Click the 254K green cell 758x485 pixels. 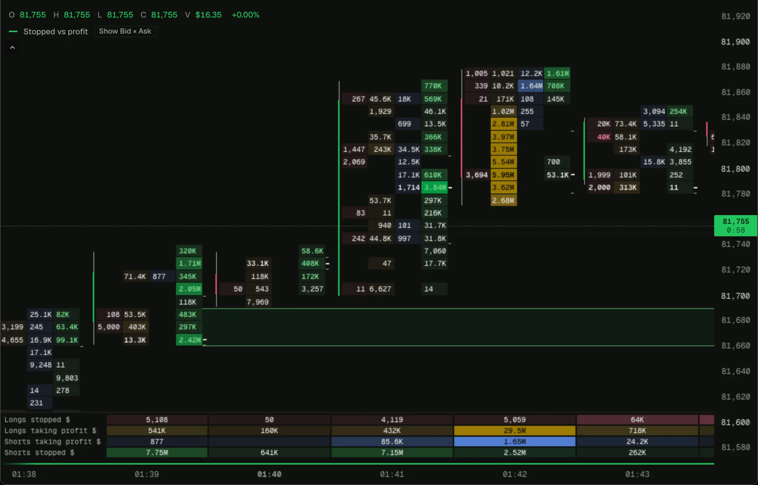[680, 111]
